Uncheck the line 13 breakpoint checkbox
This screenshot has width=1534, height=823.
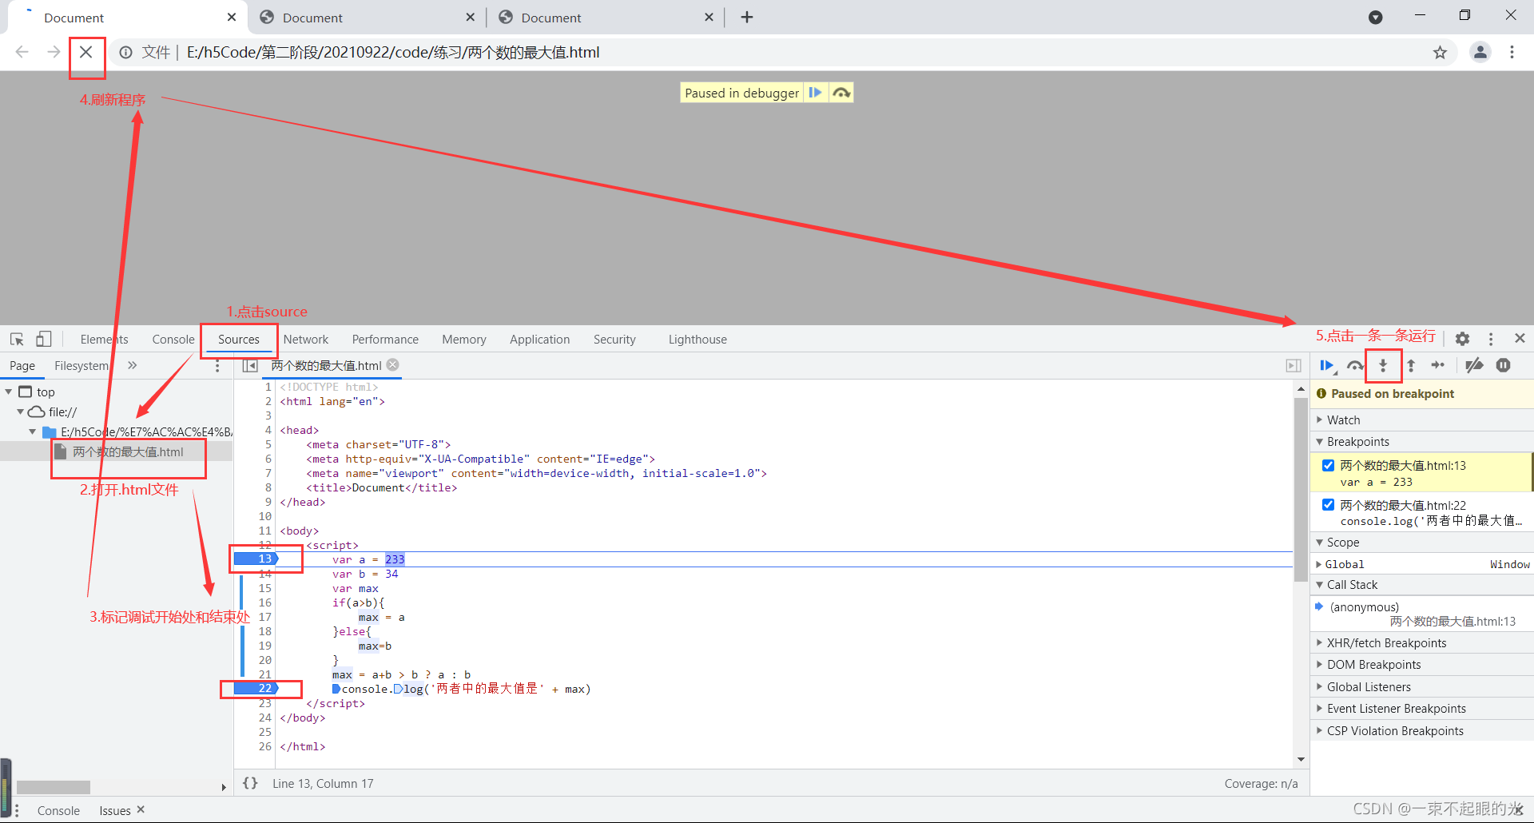click(x=1328, y=465)
